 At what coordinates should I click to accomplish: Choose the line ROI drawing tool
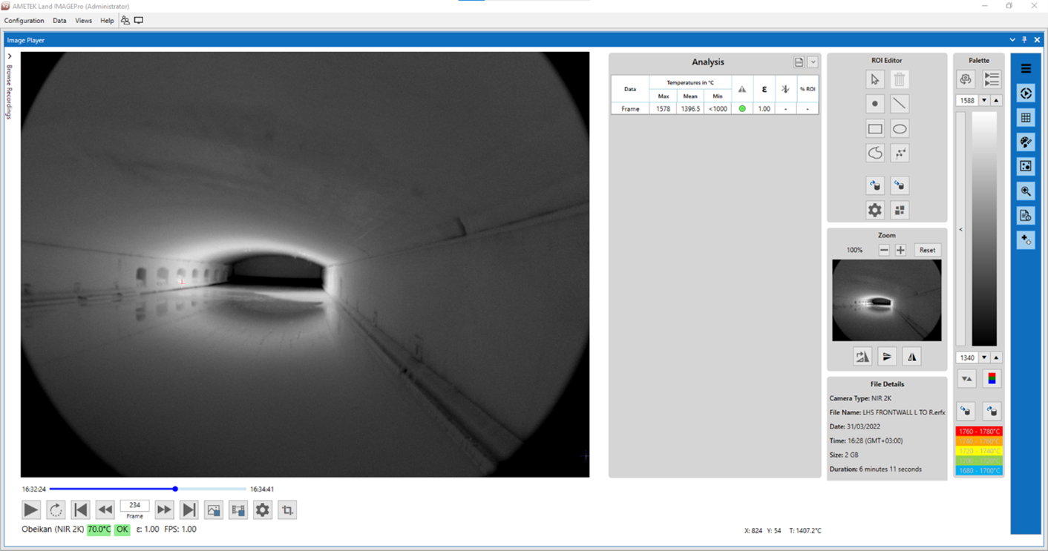click(x=900, y=104)
